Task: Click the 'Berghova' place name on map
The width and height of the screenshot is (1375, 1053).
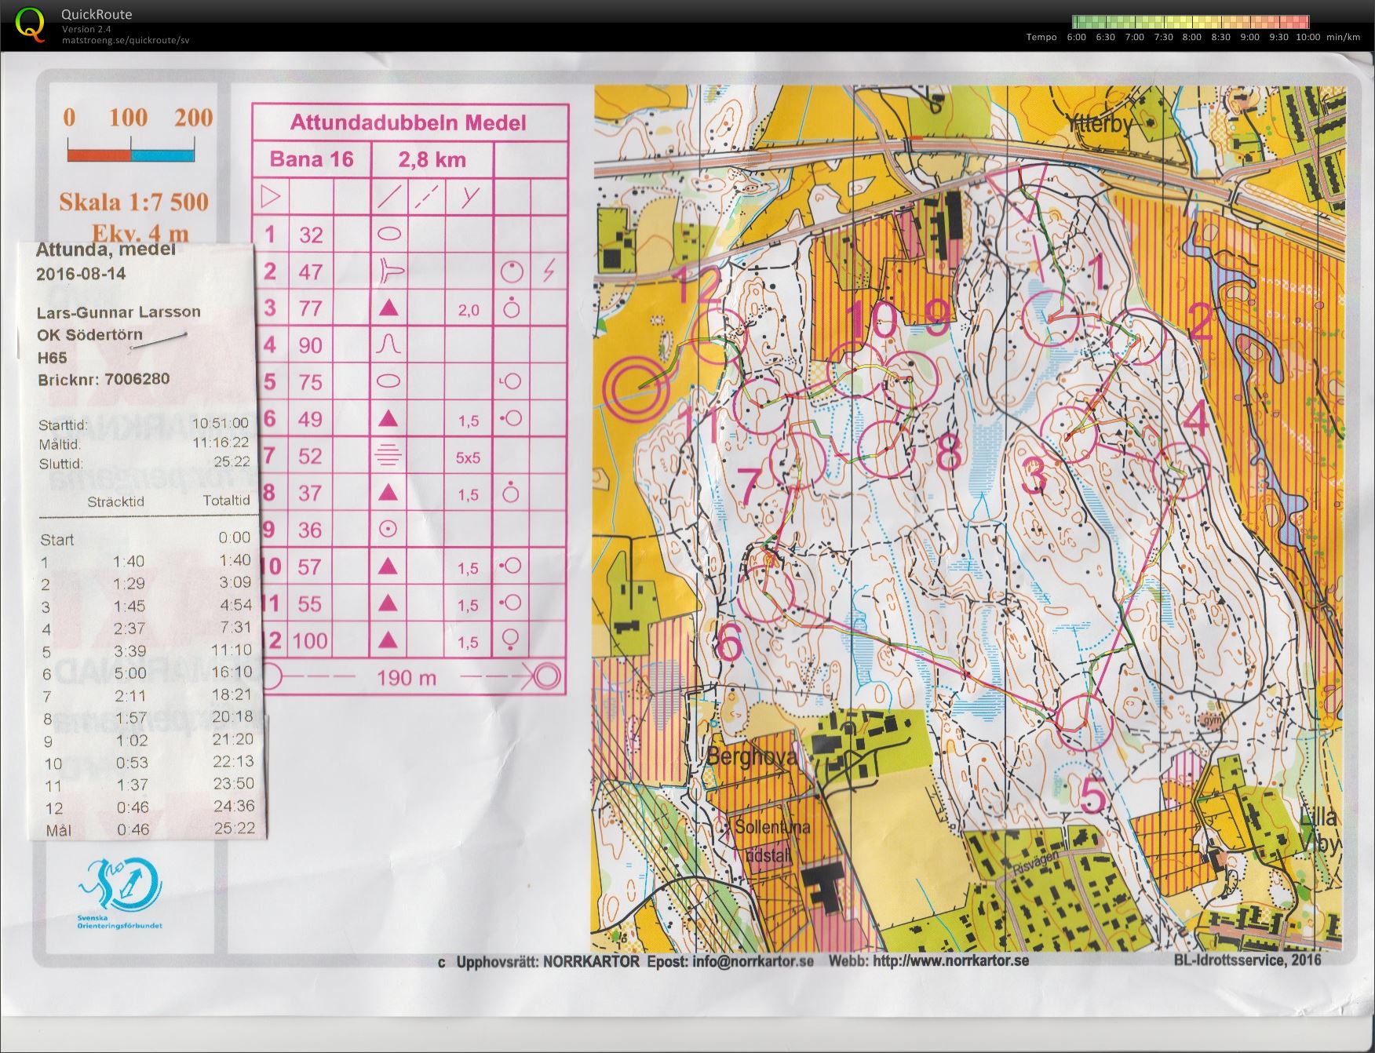Action: (752, 756)
